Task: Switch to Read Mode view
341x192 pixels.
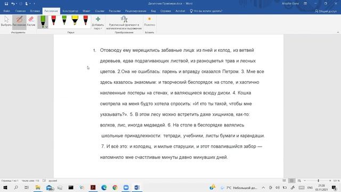Action: 284,181
